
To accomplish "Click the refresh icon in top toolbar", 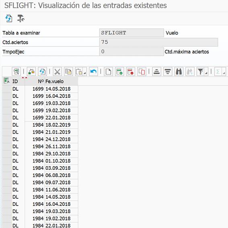I will tap(9, 18).
